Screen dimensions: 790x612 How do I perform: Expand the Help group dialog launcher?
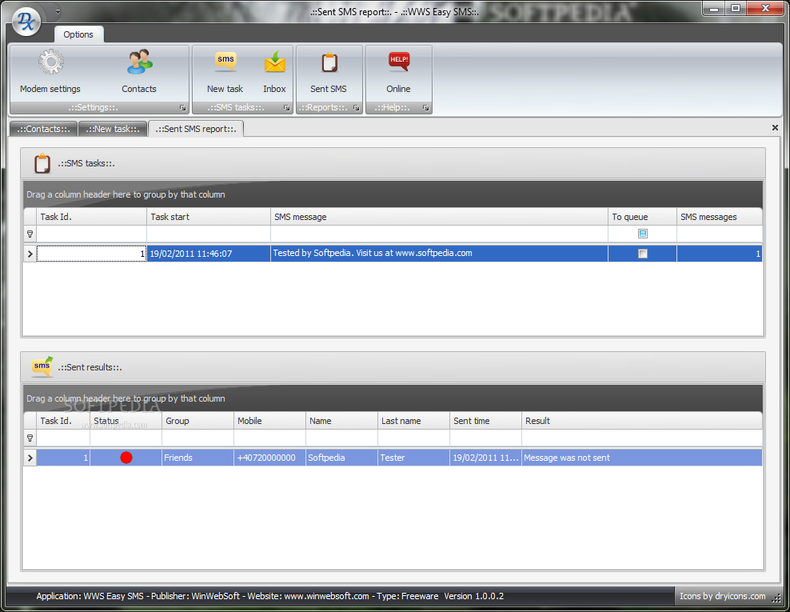click(425, 108)
